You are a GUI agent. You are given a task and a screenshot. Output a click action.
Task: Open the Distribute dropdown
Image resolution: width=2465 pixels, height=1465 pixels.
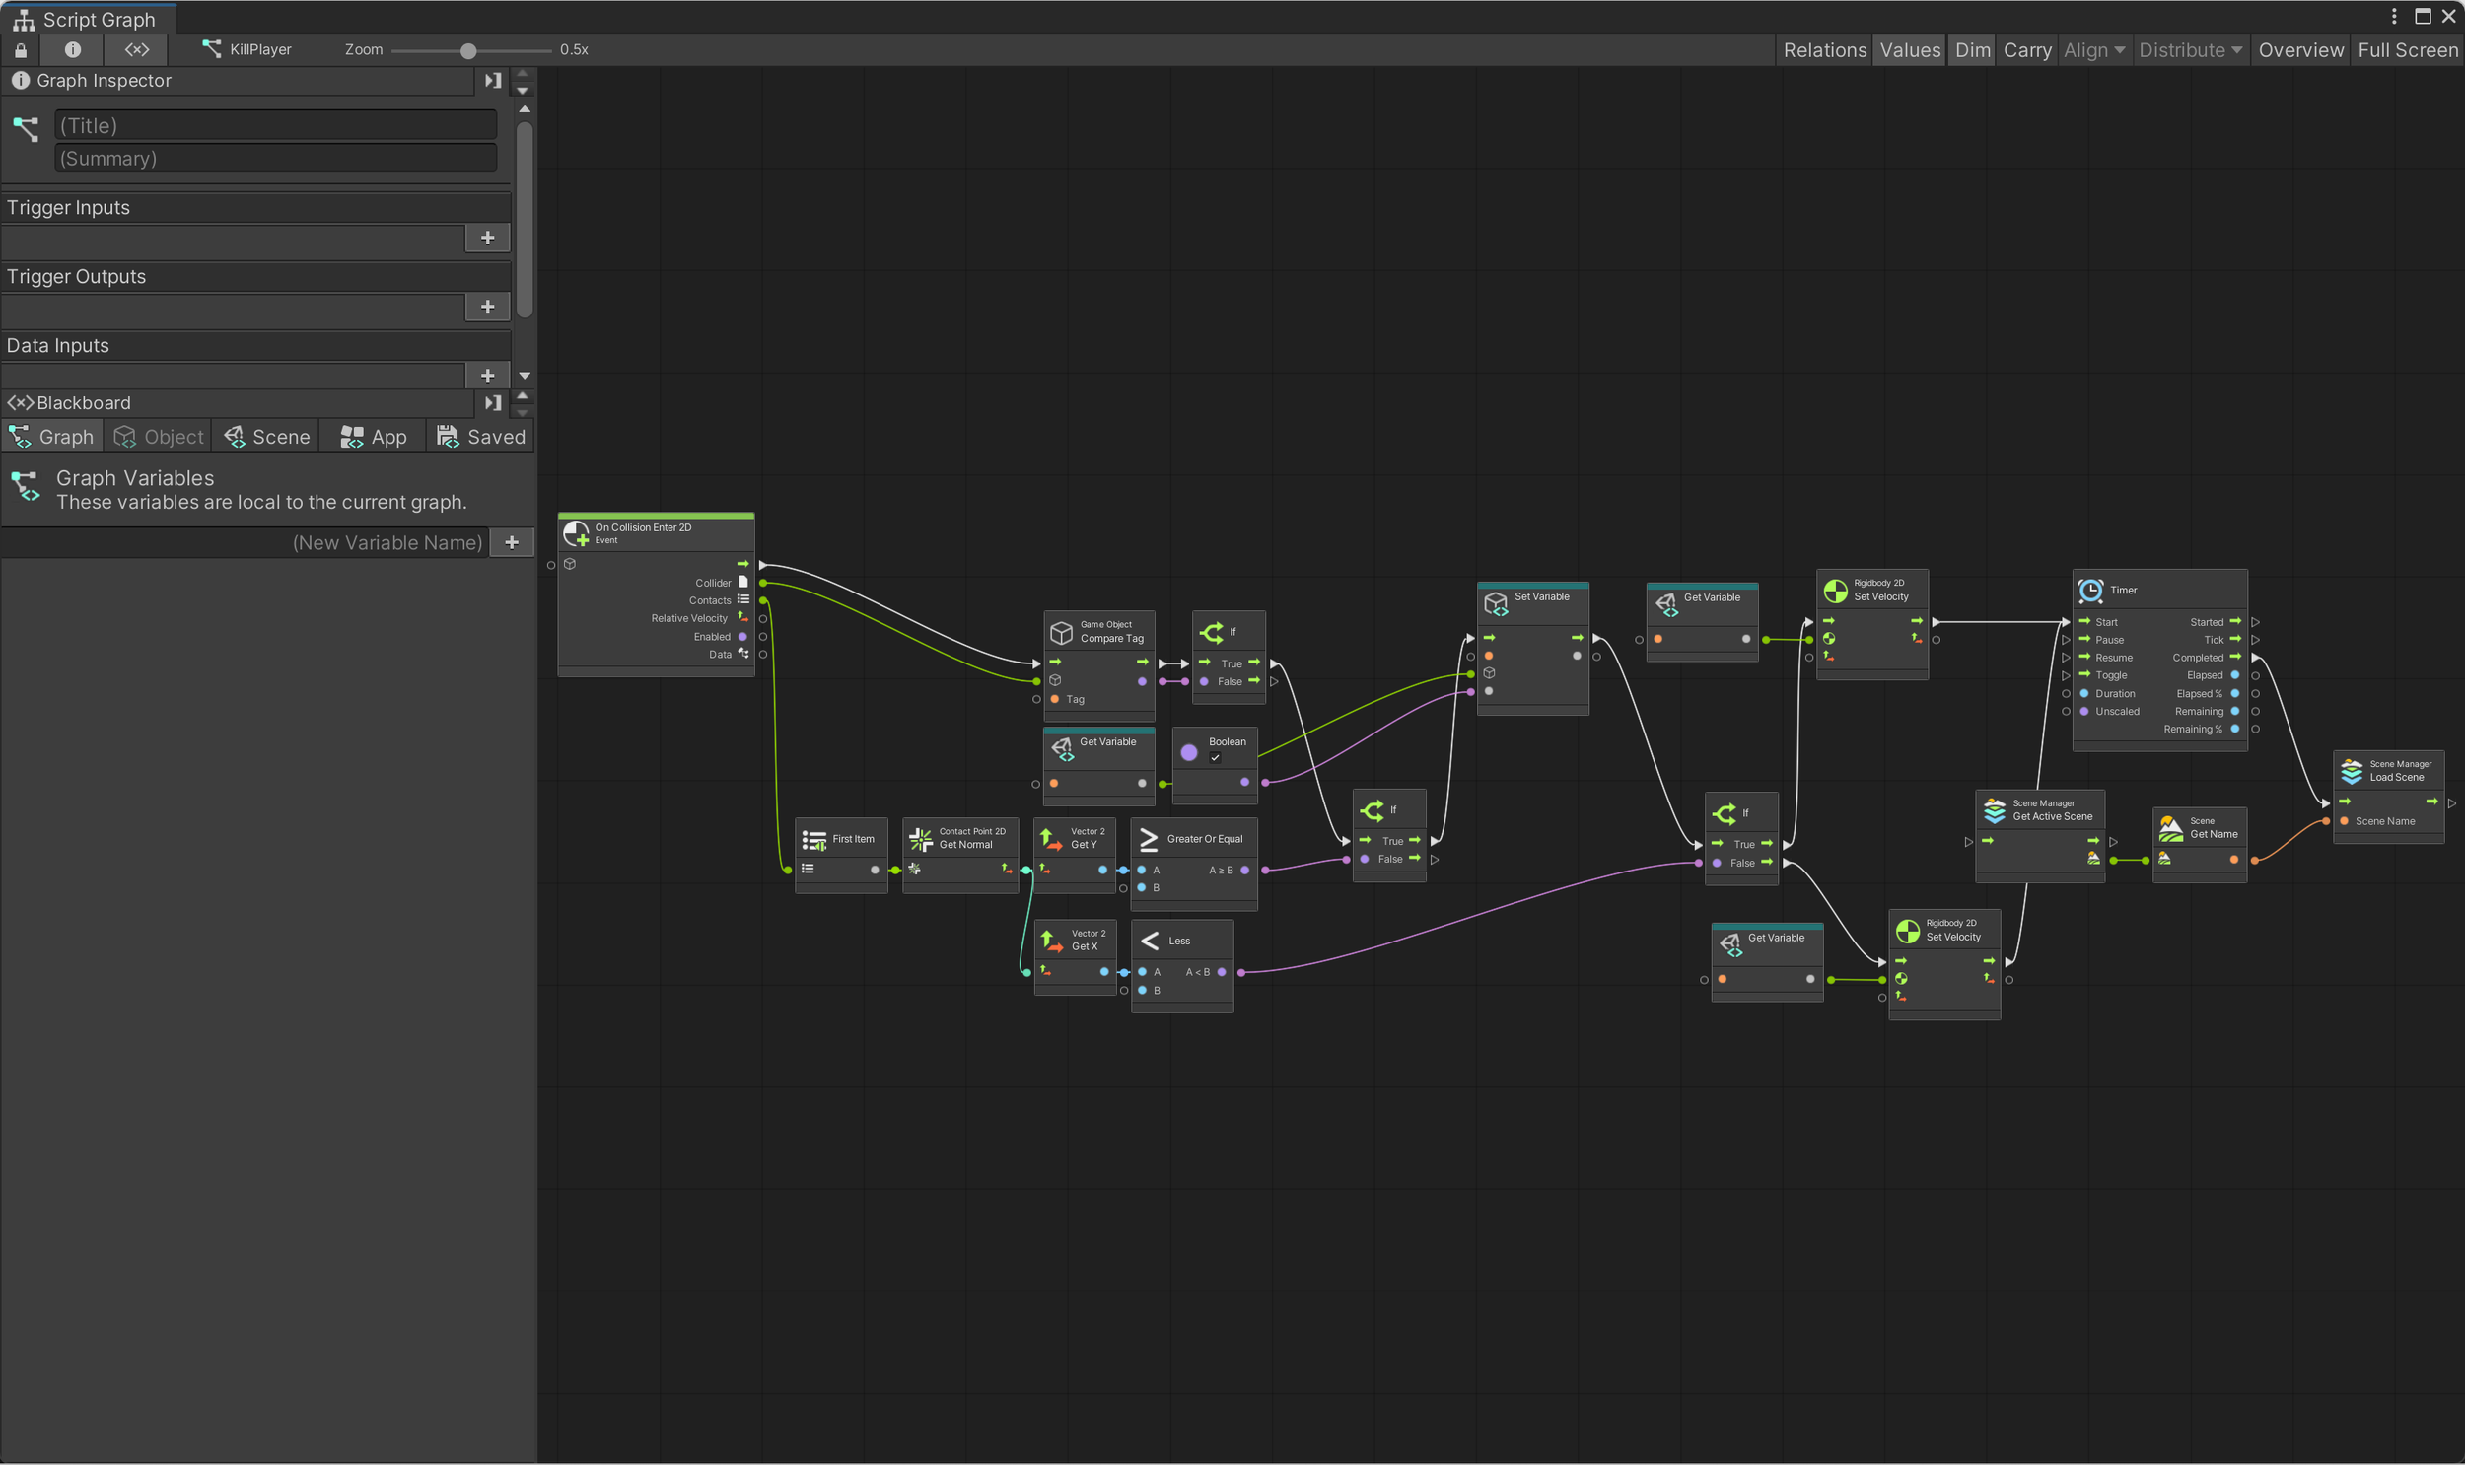click(x=2190, y=49)
